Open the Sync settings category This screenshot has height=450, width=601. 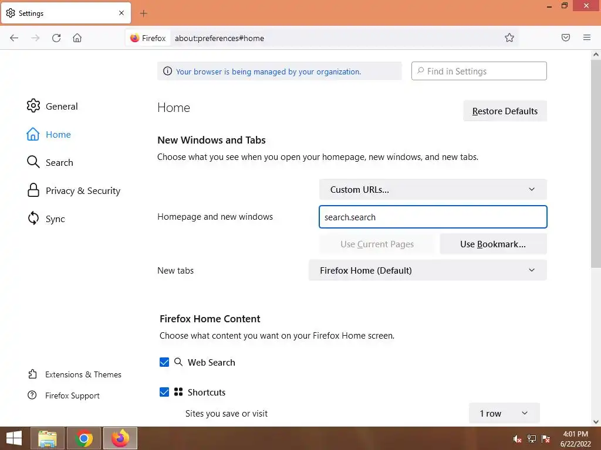tap(46, 219)
